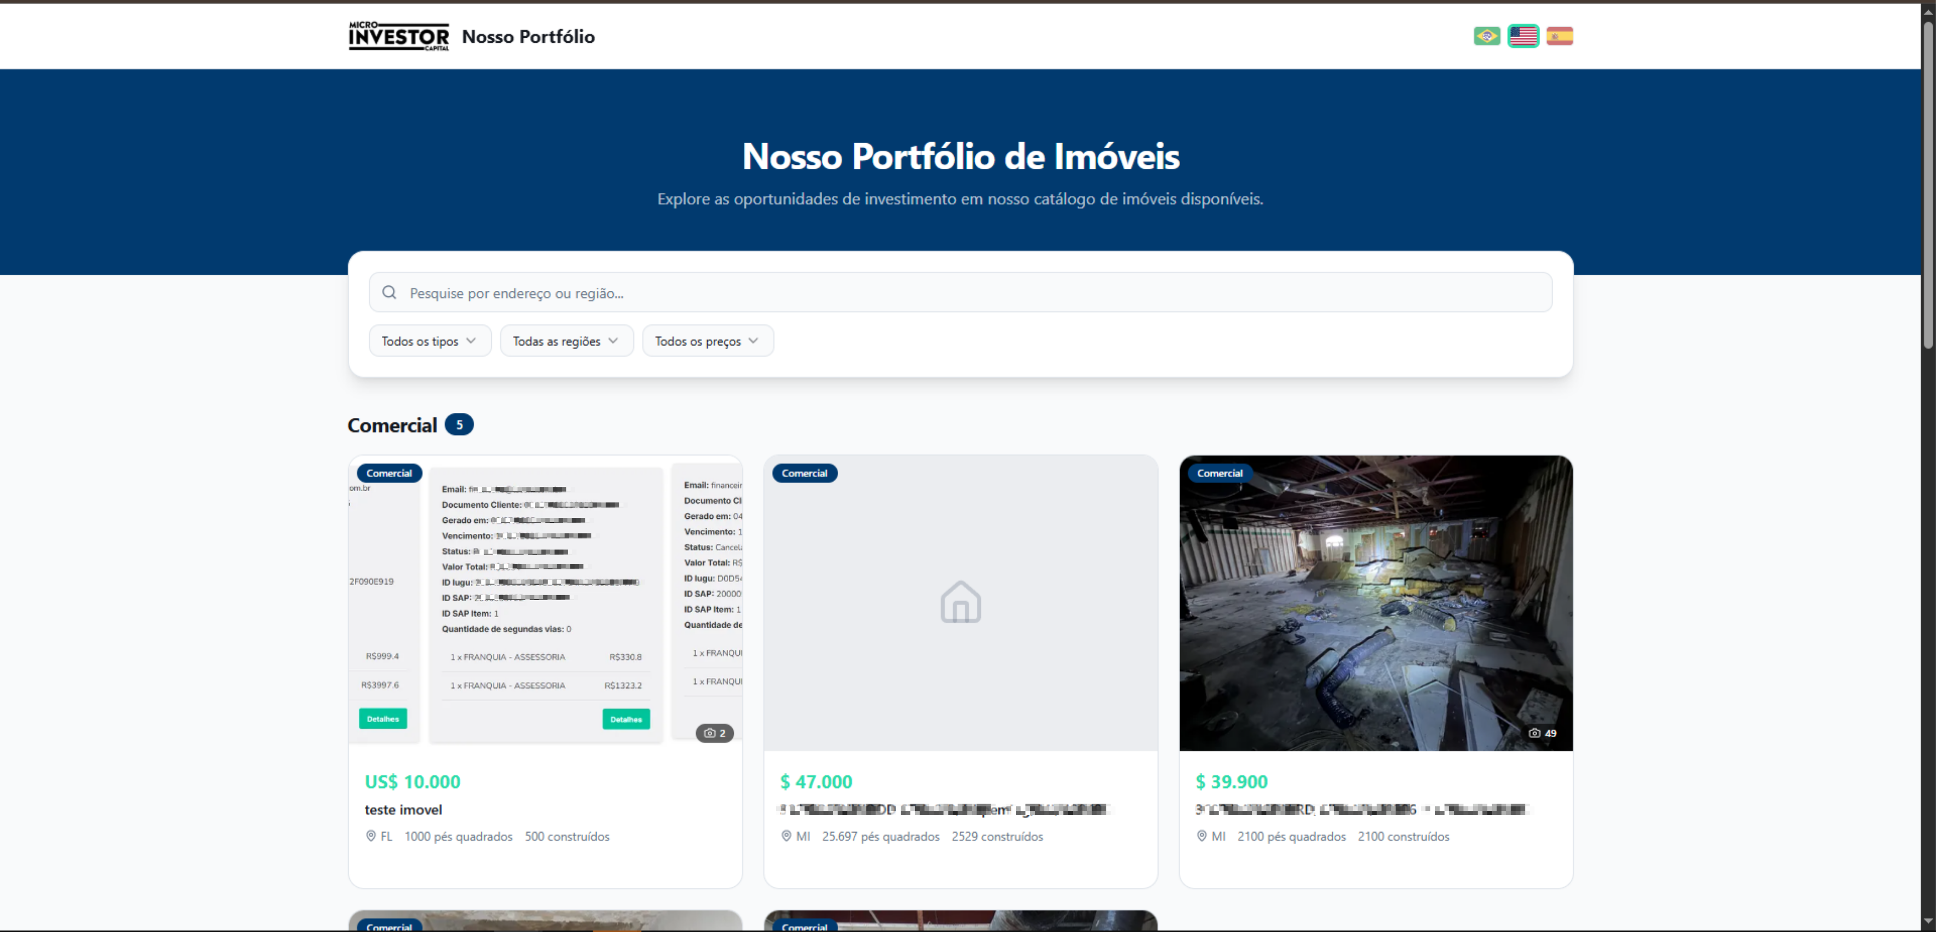Screen dimensions: 1936x932
Task: Click the photo count badge showing 2
Action: click(714, 733)
